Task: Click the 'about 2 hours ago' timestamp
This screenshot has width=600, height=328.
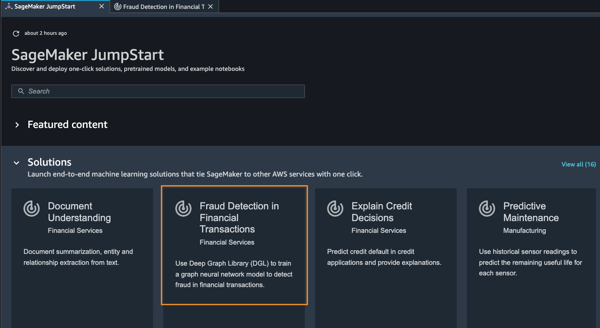Action: tap(46, 33)
